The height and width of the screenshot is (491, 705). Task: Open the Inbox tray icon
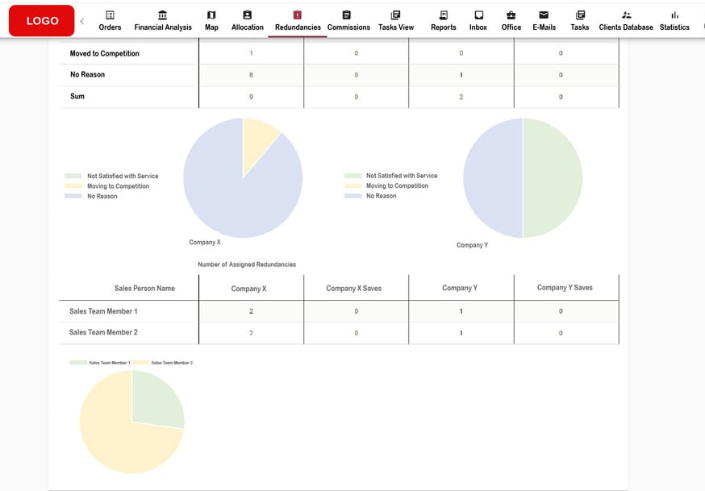(x=478, y=15)
